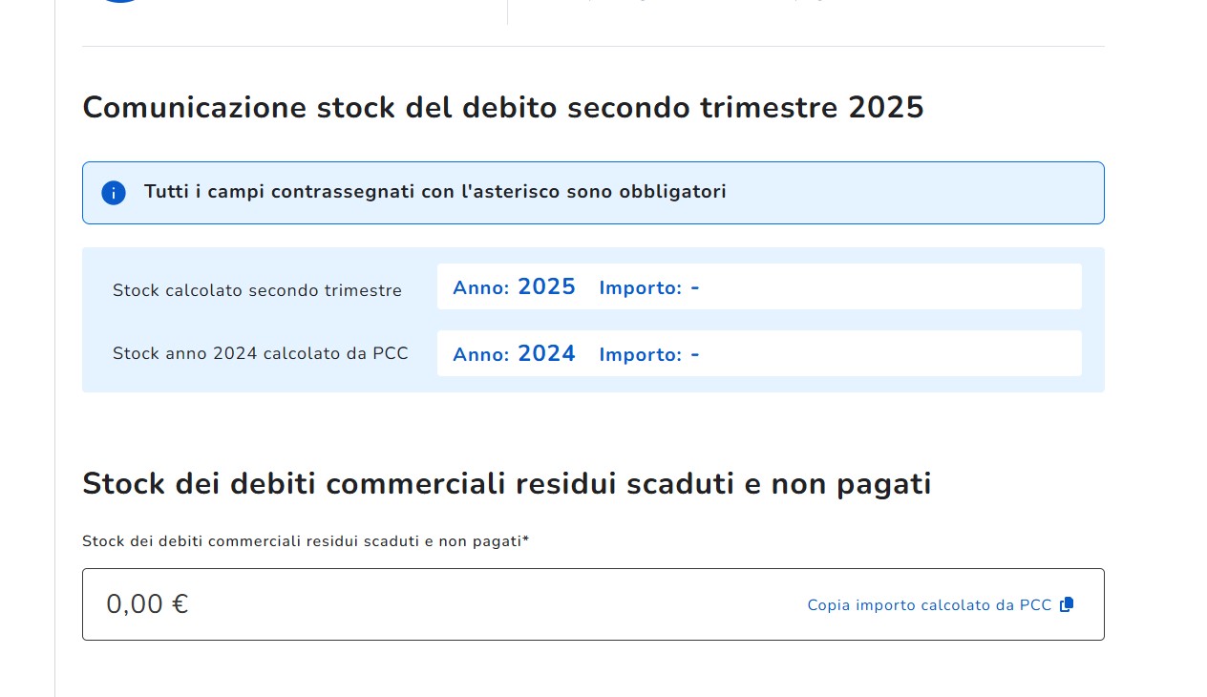Click the "Anno:" label in PCC 2024 row

click(480, 355)
